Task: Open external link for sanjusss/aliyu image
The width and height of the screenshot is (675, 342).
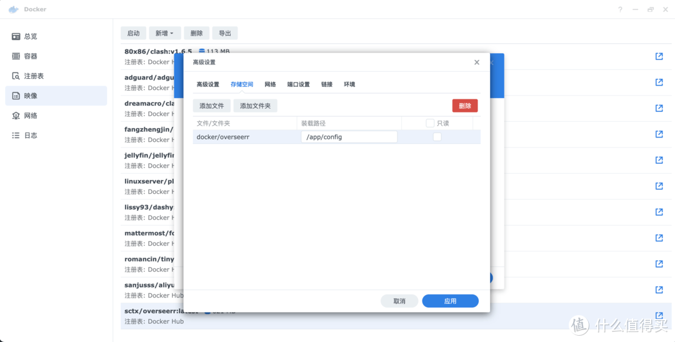Action: point(659,290)
